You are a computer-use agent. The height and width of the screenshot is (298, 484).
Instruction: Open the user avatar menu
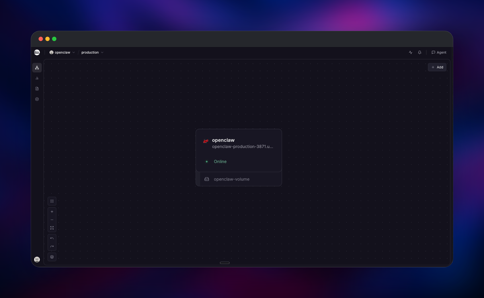(x=37, y=260)
